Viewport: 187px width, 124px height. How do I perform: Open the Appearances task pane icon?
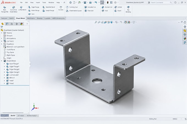[x=185, y=39]
